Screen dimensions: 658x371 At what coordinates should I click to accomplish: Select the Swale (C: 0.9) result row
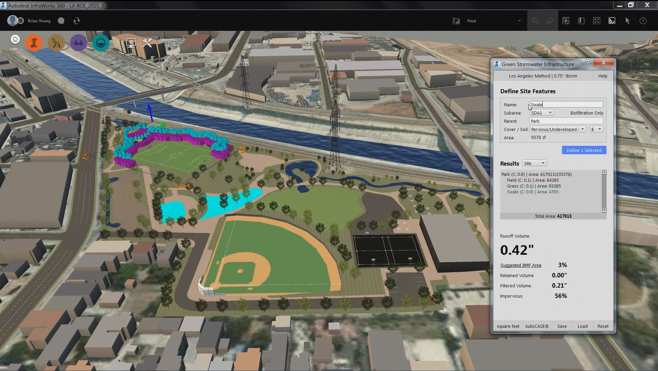(x=532, y=192)
